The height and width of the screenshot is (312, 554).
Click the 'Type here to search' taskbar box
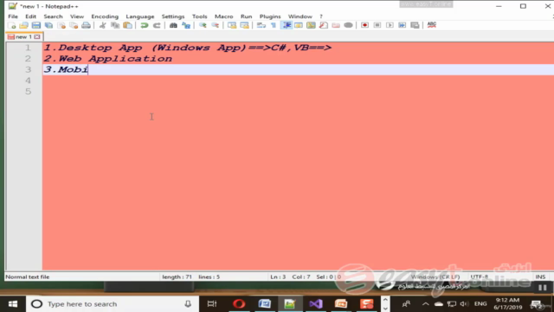coord(112,304)
